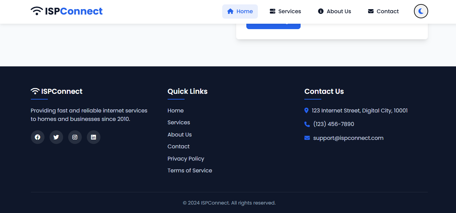Select the Home navigation tab
This screenshot has height=213, width=456.
point(240,12)
